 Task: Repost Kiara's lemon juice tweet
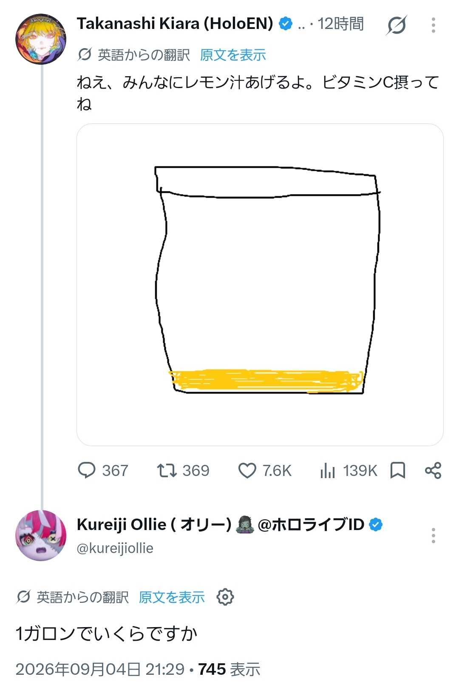(x=183, y=470)
